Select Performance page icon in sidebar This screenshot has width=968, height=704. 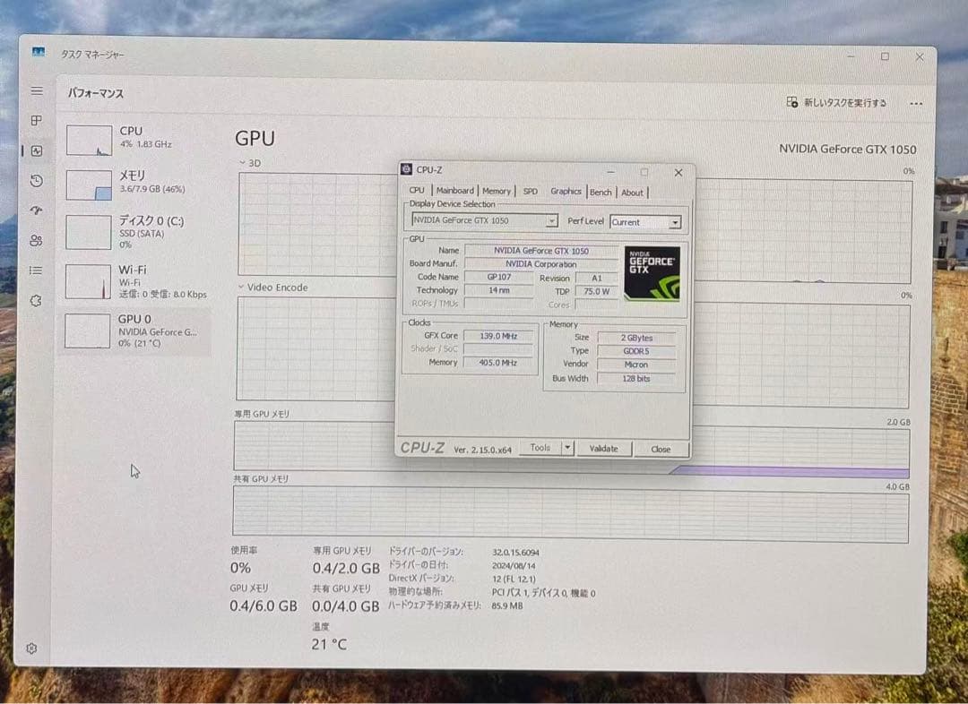tap(37, 150)
